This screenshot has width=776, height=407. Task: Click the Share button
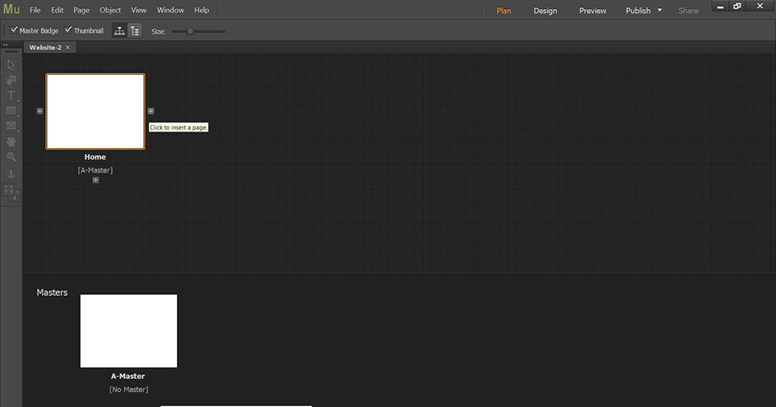pos(688,11)
